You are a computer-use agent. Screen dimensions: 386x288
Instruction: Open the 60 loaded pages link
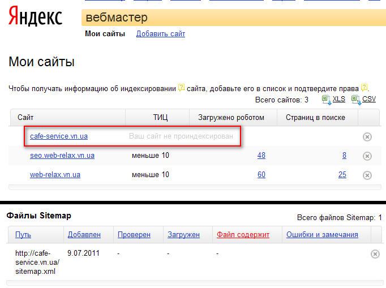coord(261,174)
